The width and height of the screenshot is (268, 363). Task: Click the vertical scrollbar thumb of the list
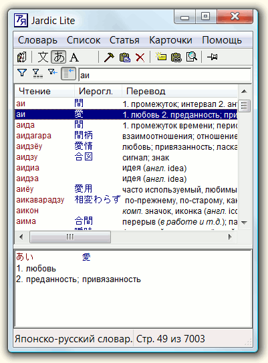coord(244,106)
